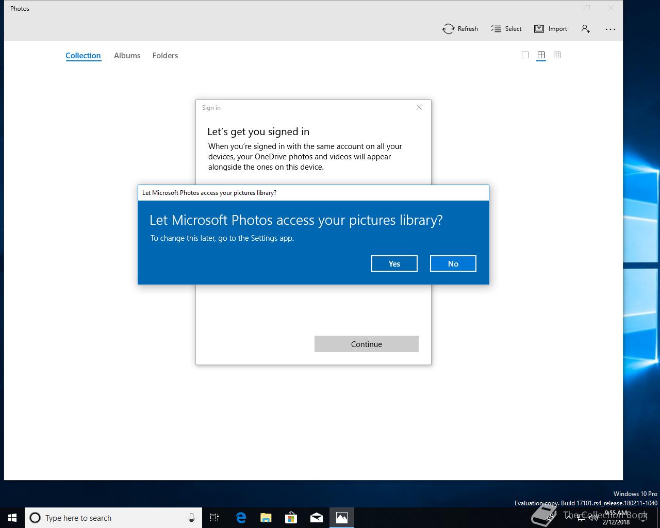Image resolution: width=660 pixels, height=528 pixels.
Task: Switch to the Folders tab
Action: (x=165, y=56)
